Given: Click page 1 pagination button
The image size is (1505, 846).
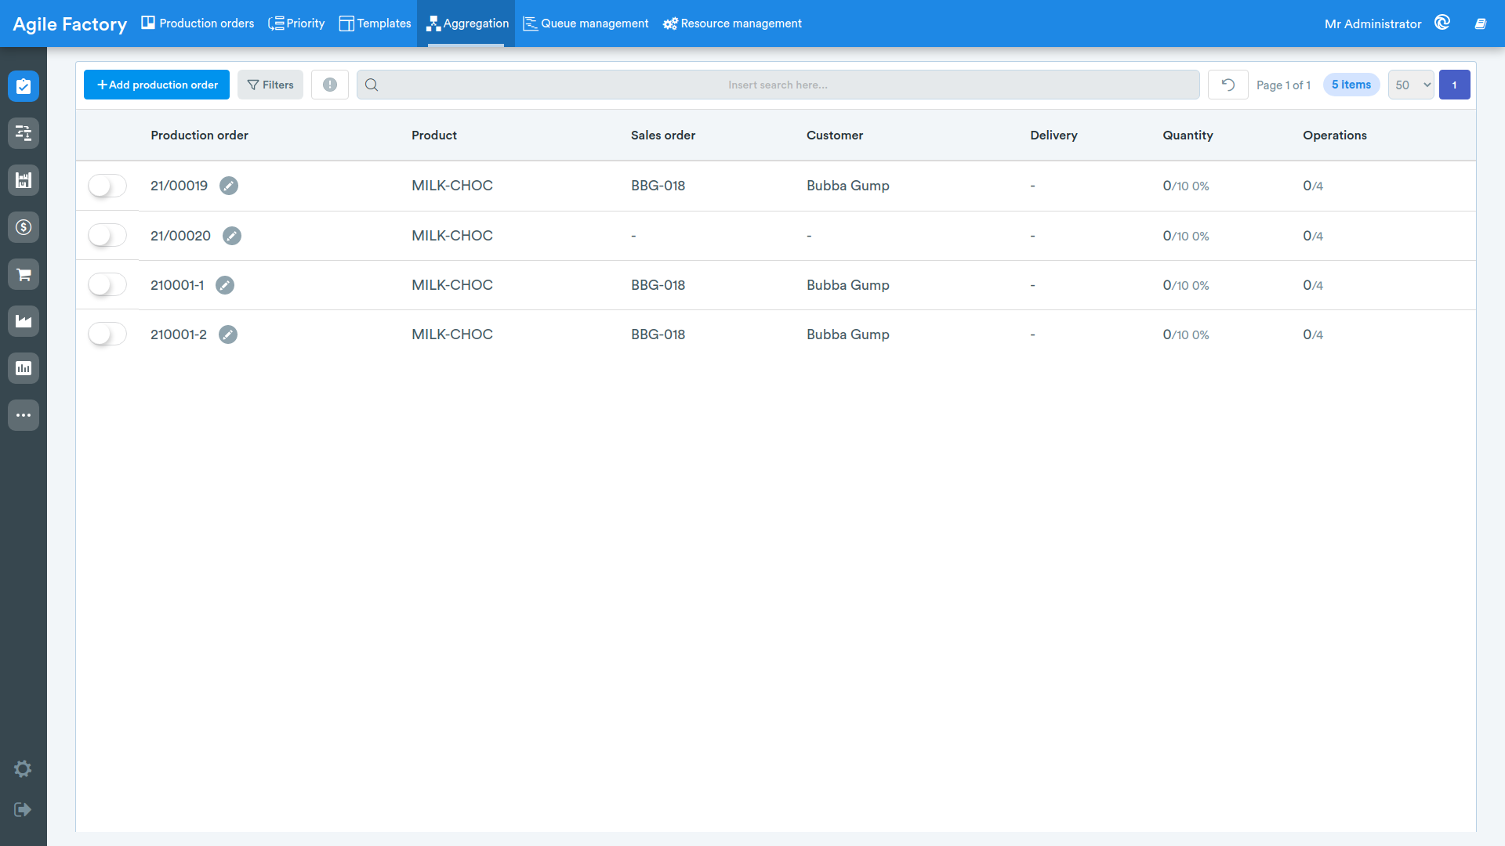Looking at the screenshot, I should pyautogui.click(x=1455, y=85).
